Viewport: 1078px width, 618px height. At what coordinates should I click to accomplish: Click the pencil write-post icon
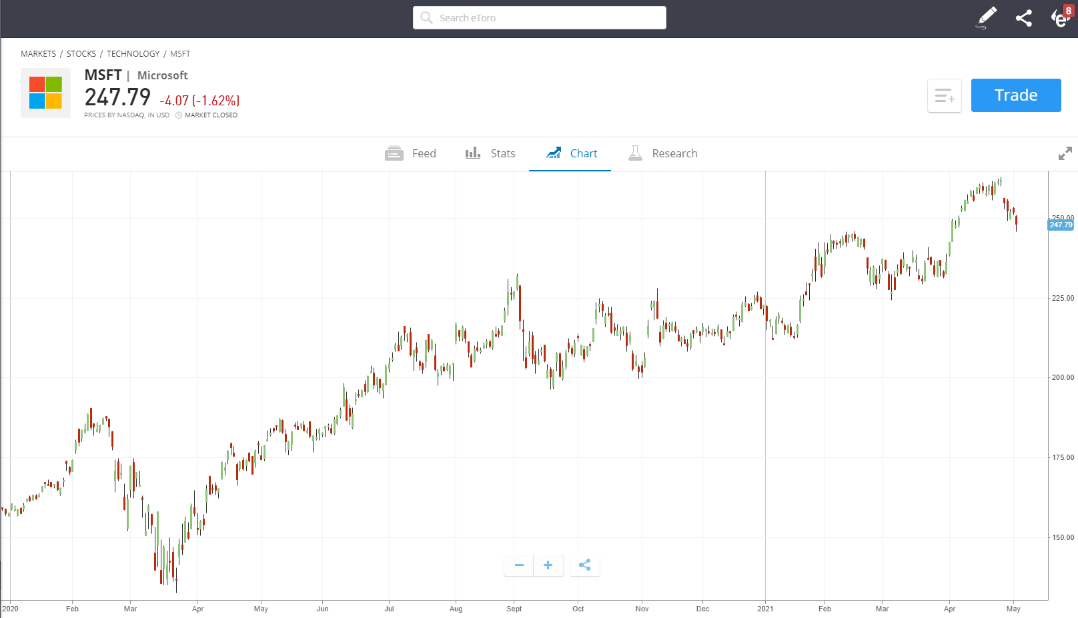pos(987,18)
